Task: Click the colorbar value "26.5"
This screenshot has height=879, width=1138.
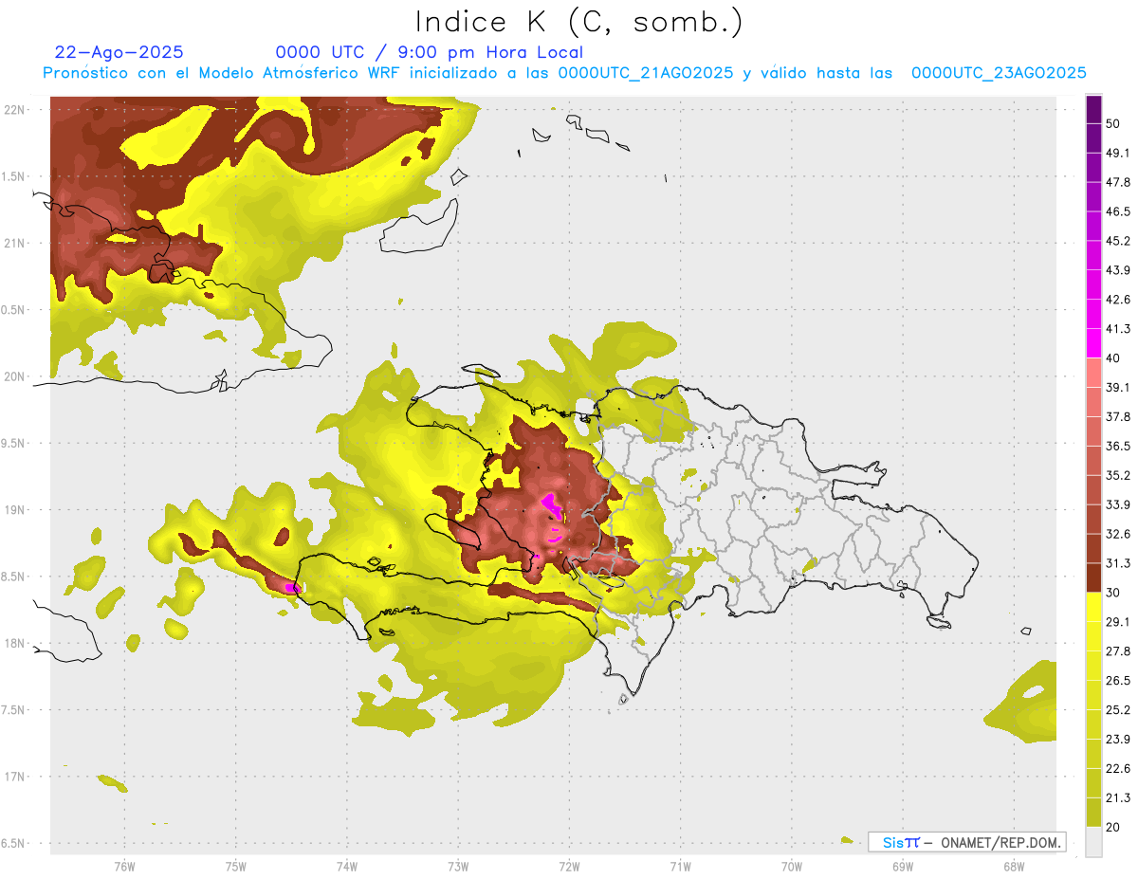Action: pos(1118,681)
